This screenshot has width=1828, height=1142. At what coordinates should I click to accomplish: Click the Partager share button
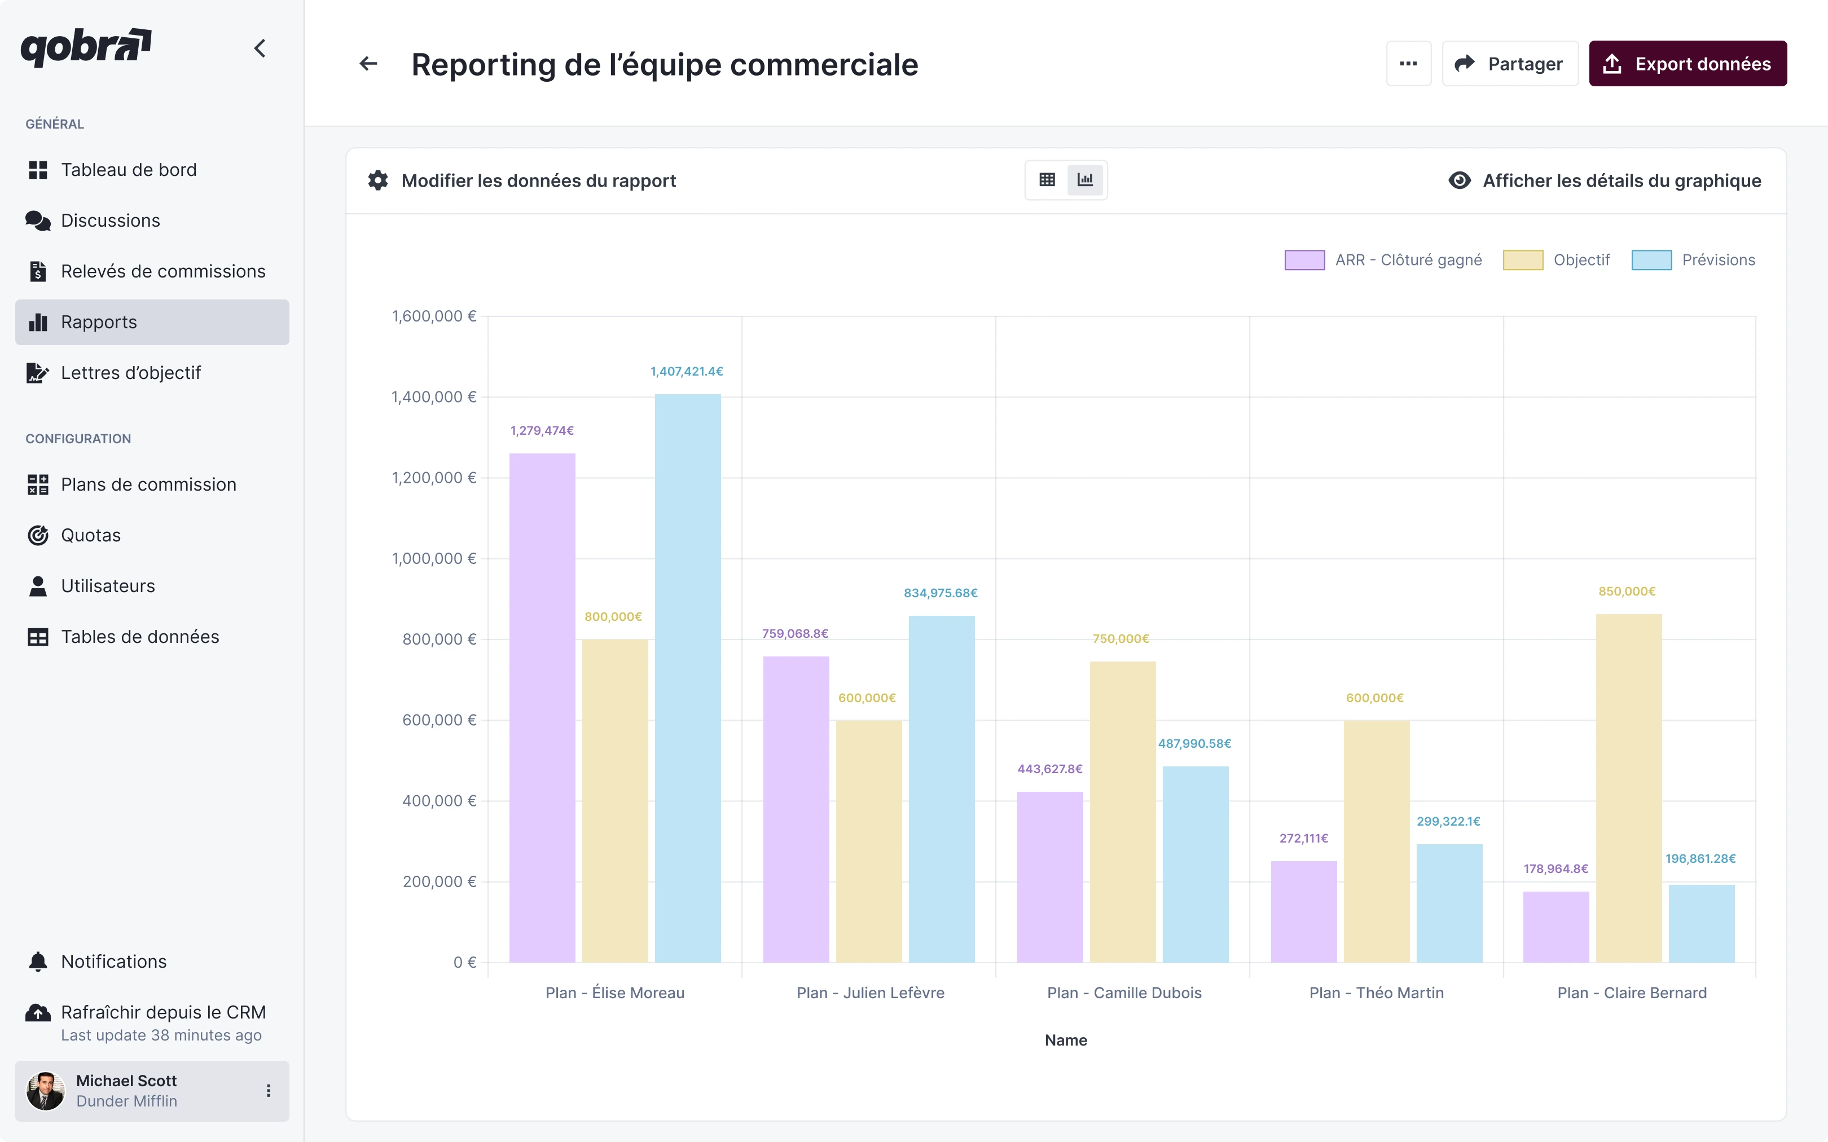(1509, 63)
